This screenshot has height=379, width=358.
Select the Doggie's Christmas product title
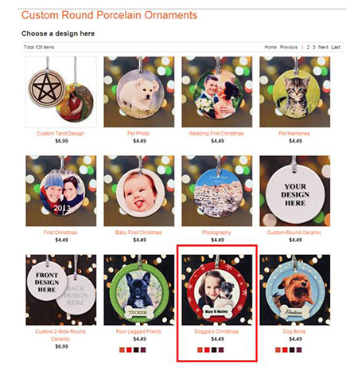coord(216,331)
